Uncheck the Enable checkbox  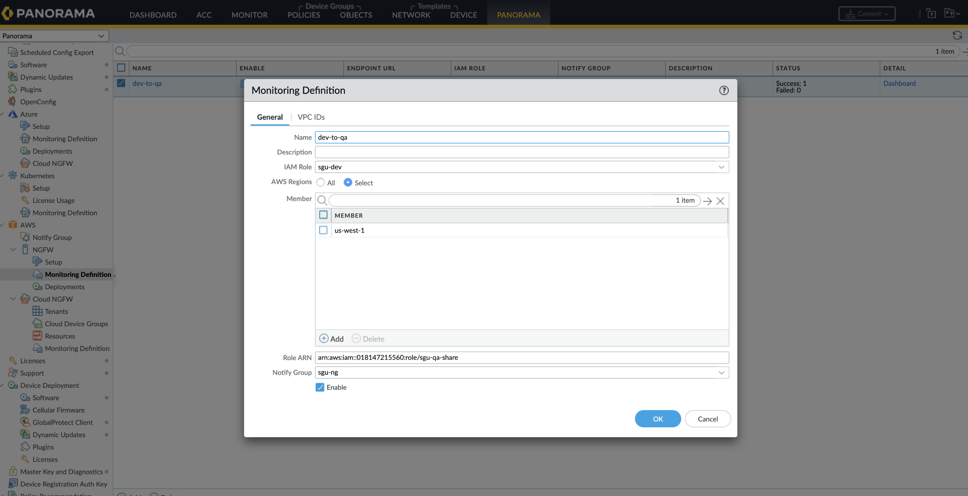(x=320, y=387)
